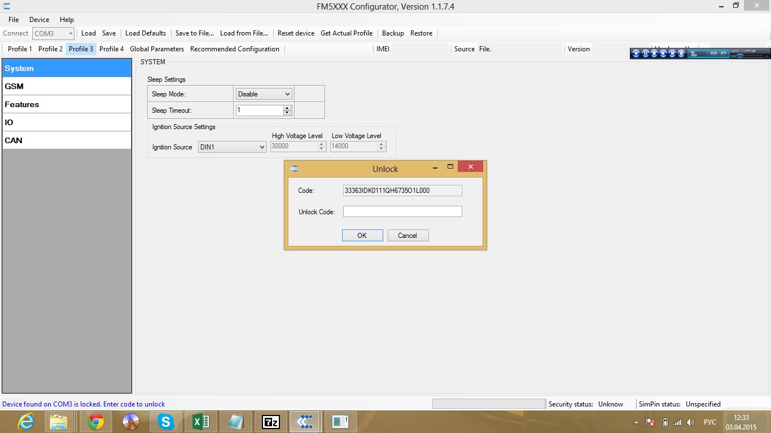Skip to next track in media widget

point(672,54)
